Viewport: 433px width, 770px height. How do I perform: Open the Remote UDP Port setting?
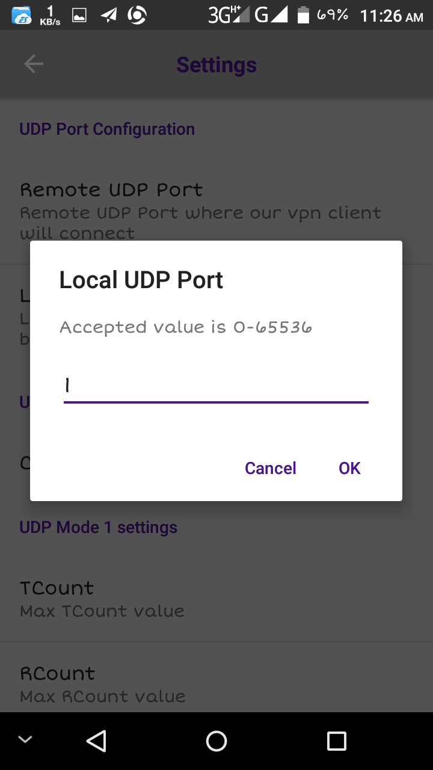(x=200, y=211)
